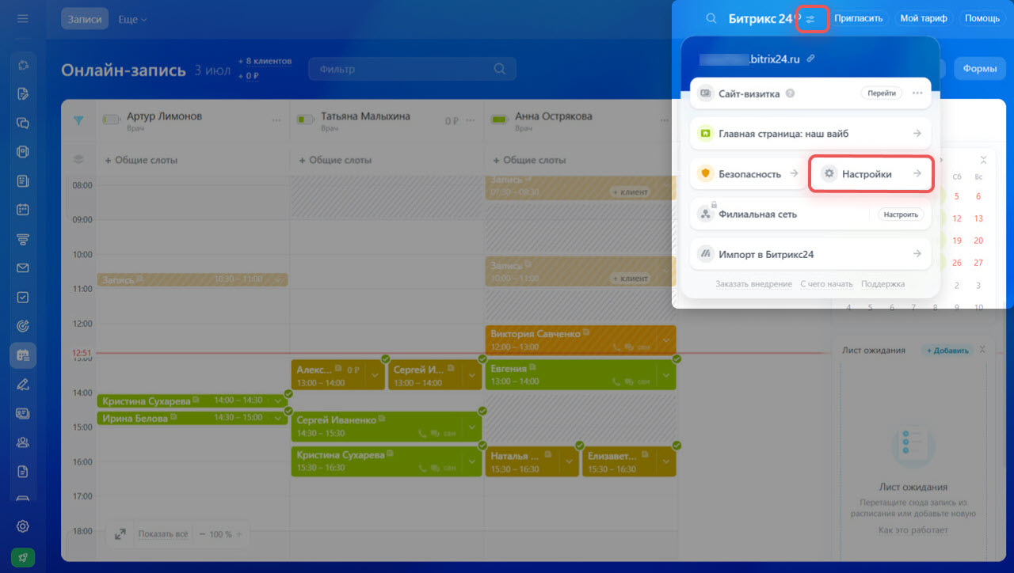Click the signature pen icon in sidebar

tap(23, 385)
